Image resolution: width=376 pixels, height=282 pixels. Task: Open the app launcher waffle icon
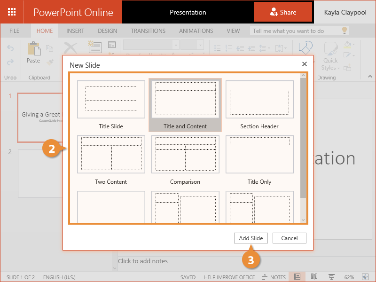12,12
